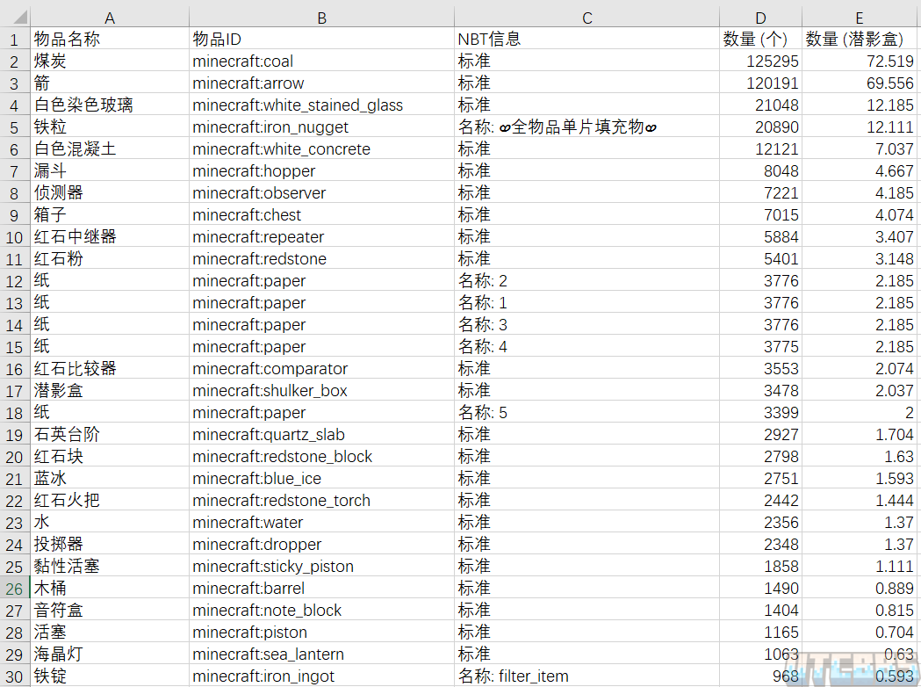Image resolution: width=921 pixels, height=687 pixels.
Task: Click the cell '名称: 1'
Action: tap(586, 303)
